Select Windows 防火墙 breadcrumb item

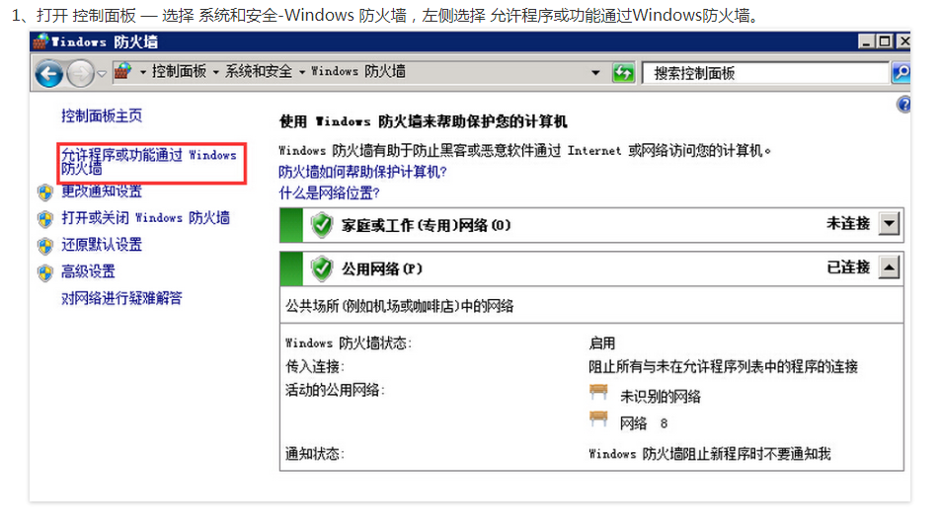pos(357,71)
